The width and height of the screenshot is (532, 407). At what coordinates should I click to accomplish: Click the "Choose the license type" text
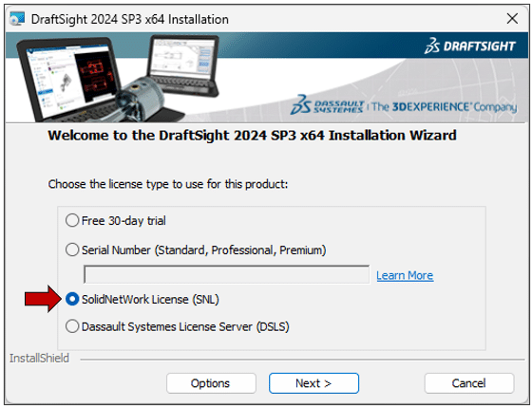tap(168, 184)
